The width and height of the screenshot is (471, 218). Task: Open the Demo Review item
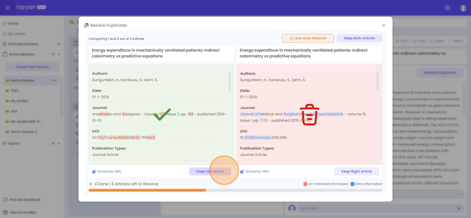click(x=22, y=80)
